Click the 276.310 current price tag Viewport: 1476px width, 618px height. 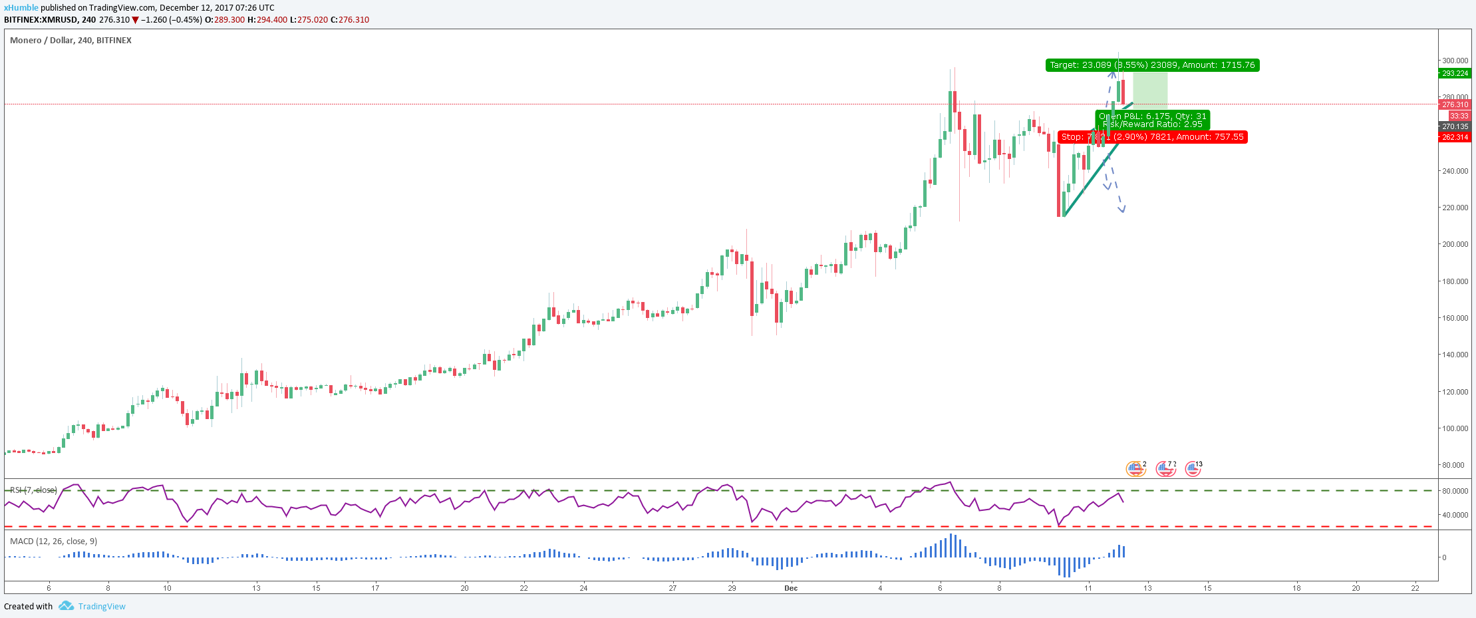tap(1455, 104)
